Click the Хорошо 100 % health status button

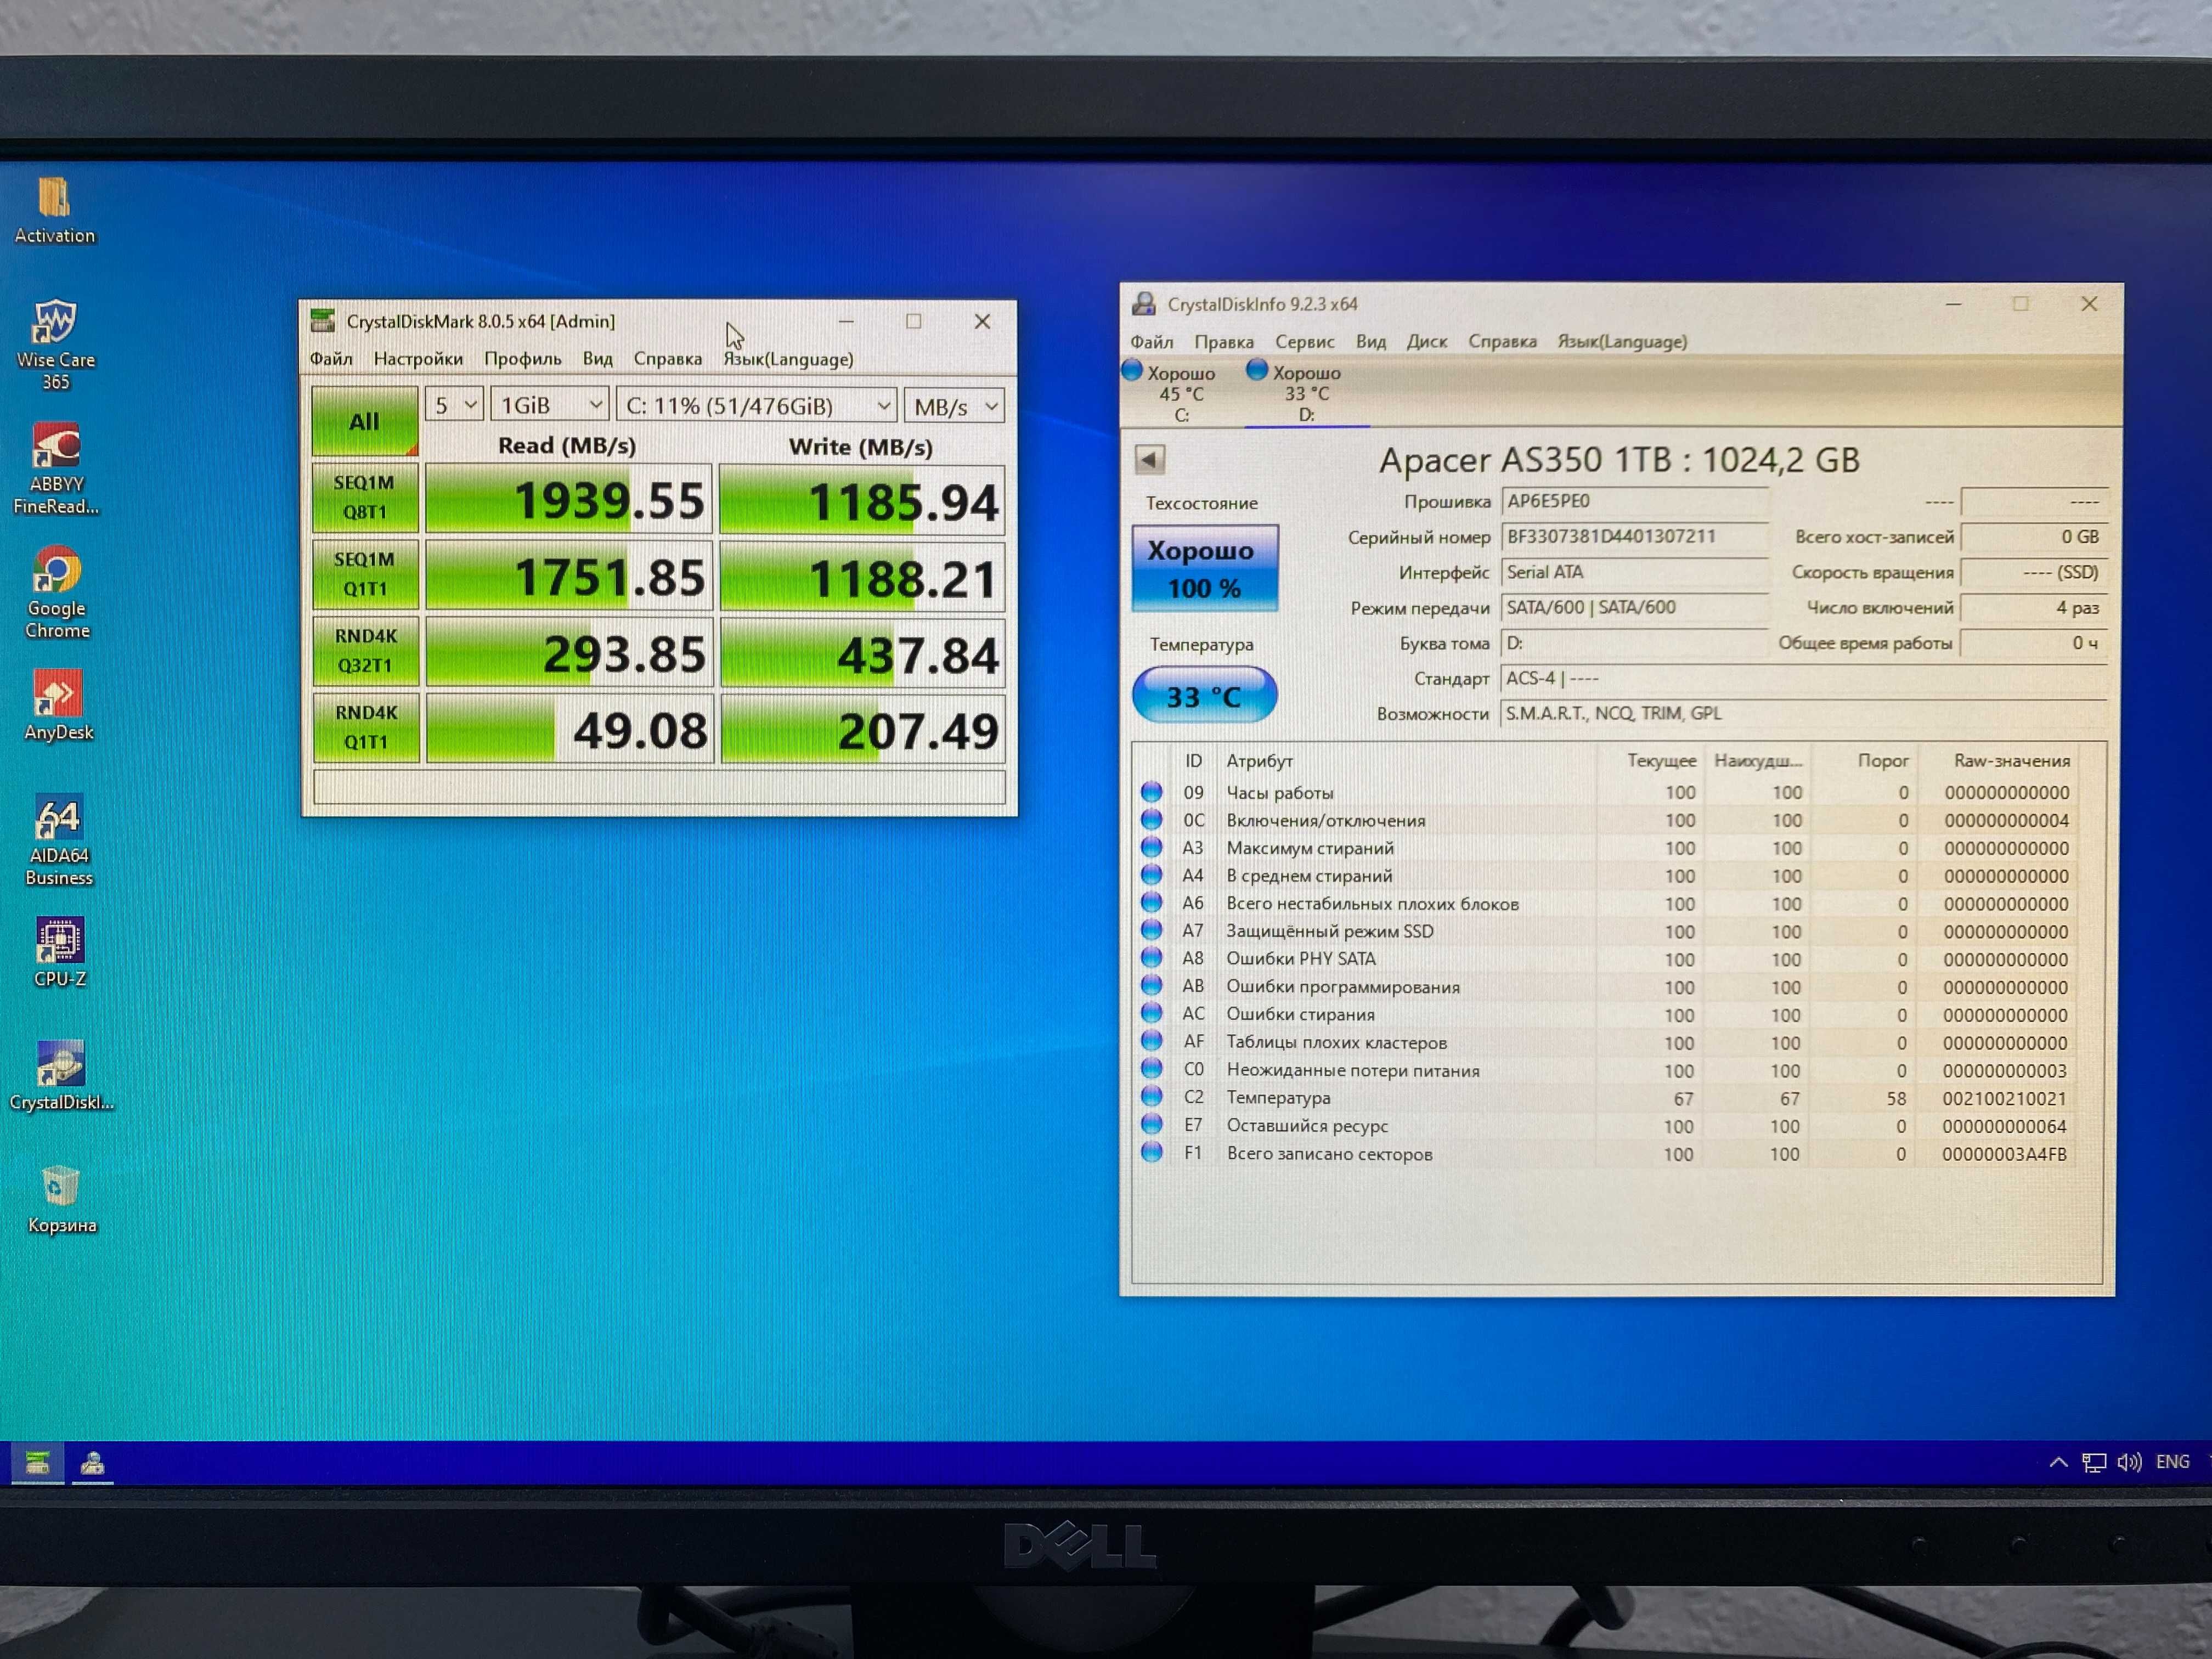[x=1205, y=568]
